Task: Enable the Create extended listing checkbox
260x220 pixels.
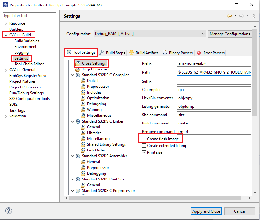Action: (x=144, y=146)
